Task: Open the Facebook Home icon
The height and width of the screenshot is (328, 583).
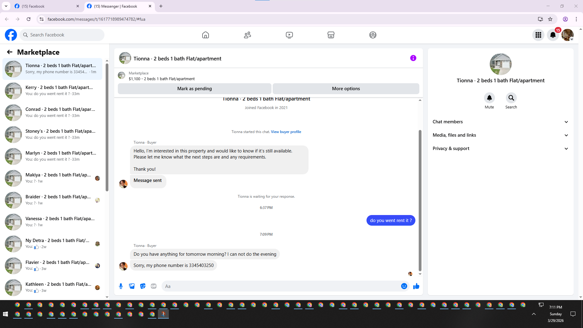Action: click(x=206, y=35)
